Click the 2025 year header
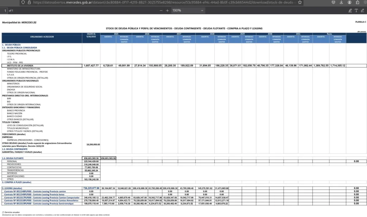The width and height of the screenshot is (367, 217). click(116, 34)
